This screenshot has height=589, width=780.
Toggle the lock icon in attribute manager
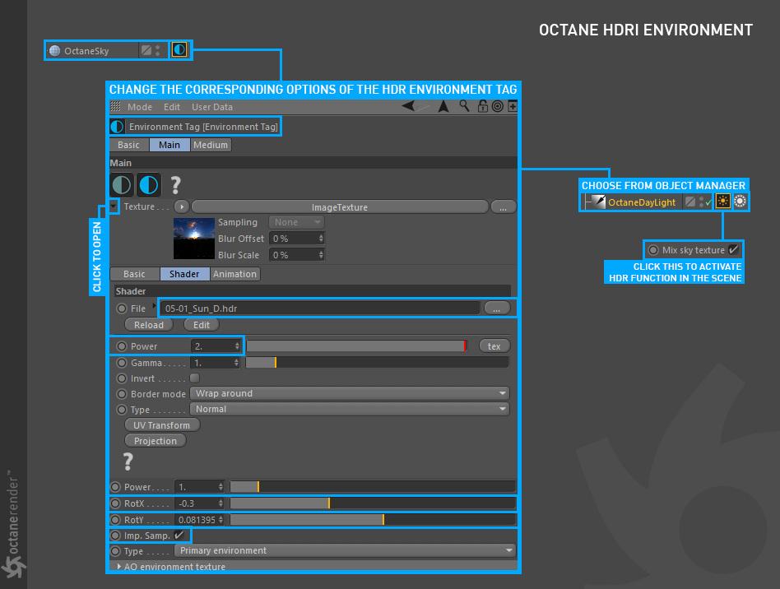tap(482, 106)
